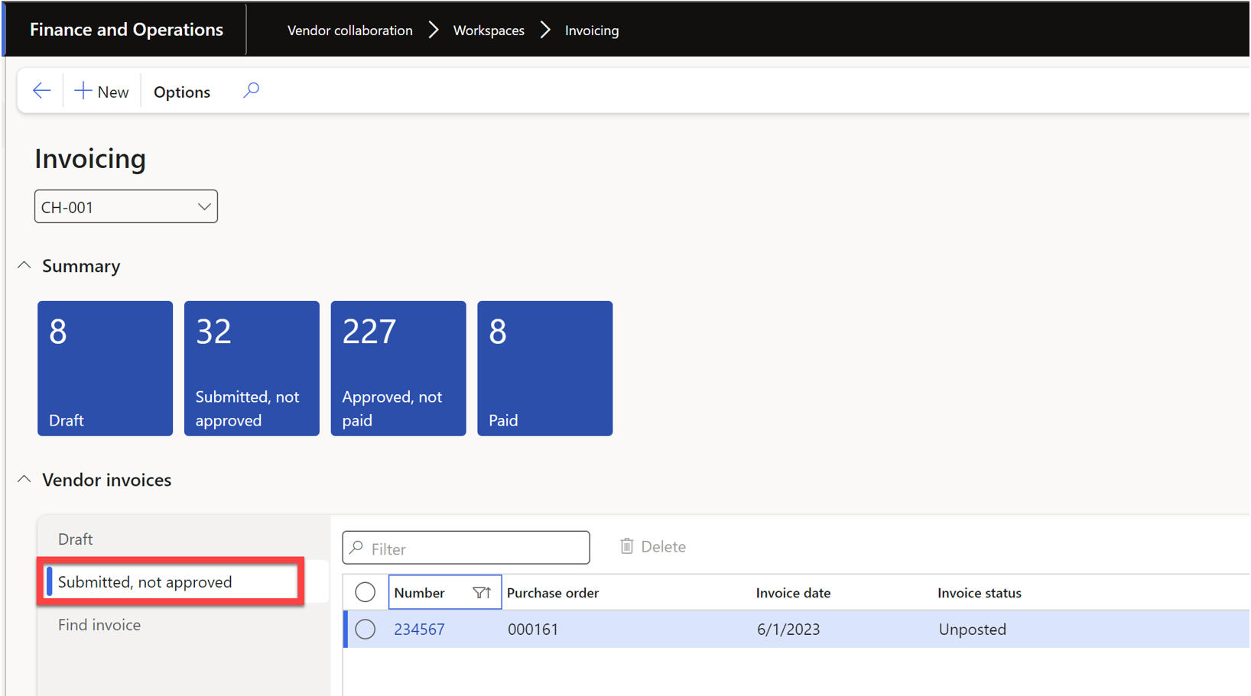Click invoice date cell 6/1/2023
The height and width of the screenshot is (696, 1251).
pyautogui.click(x=788, y=630)
